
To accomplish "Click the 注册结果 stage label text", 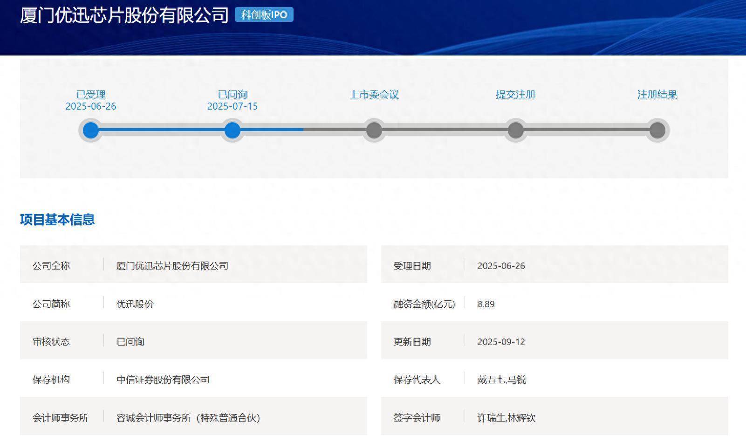I will point(657,95).
